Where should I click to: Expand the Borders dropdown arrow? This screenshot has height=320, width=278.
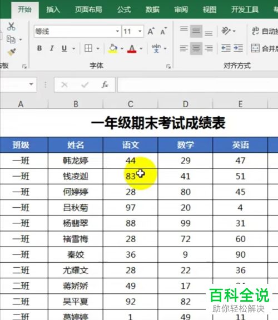point(98,48)
